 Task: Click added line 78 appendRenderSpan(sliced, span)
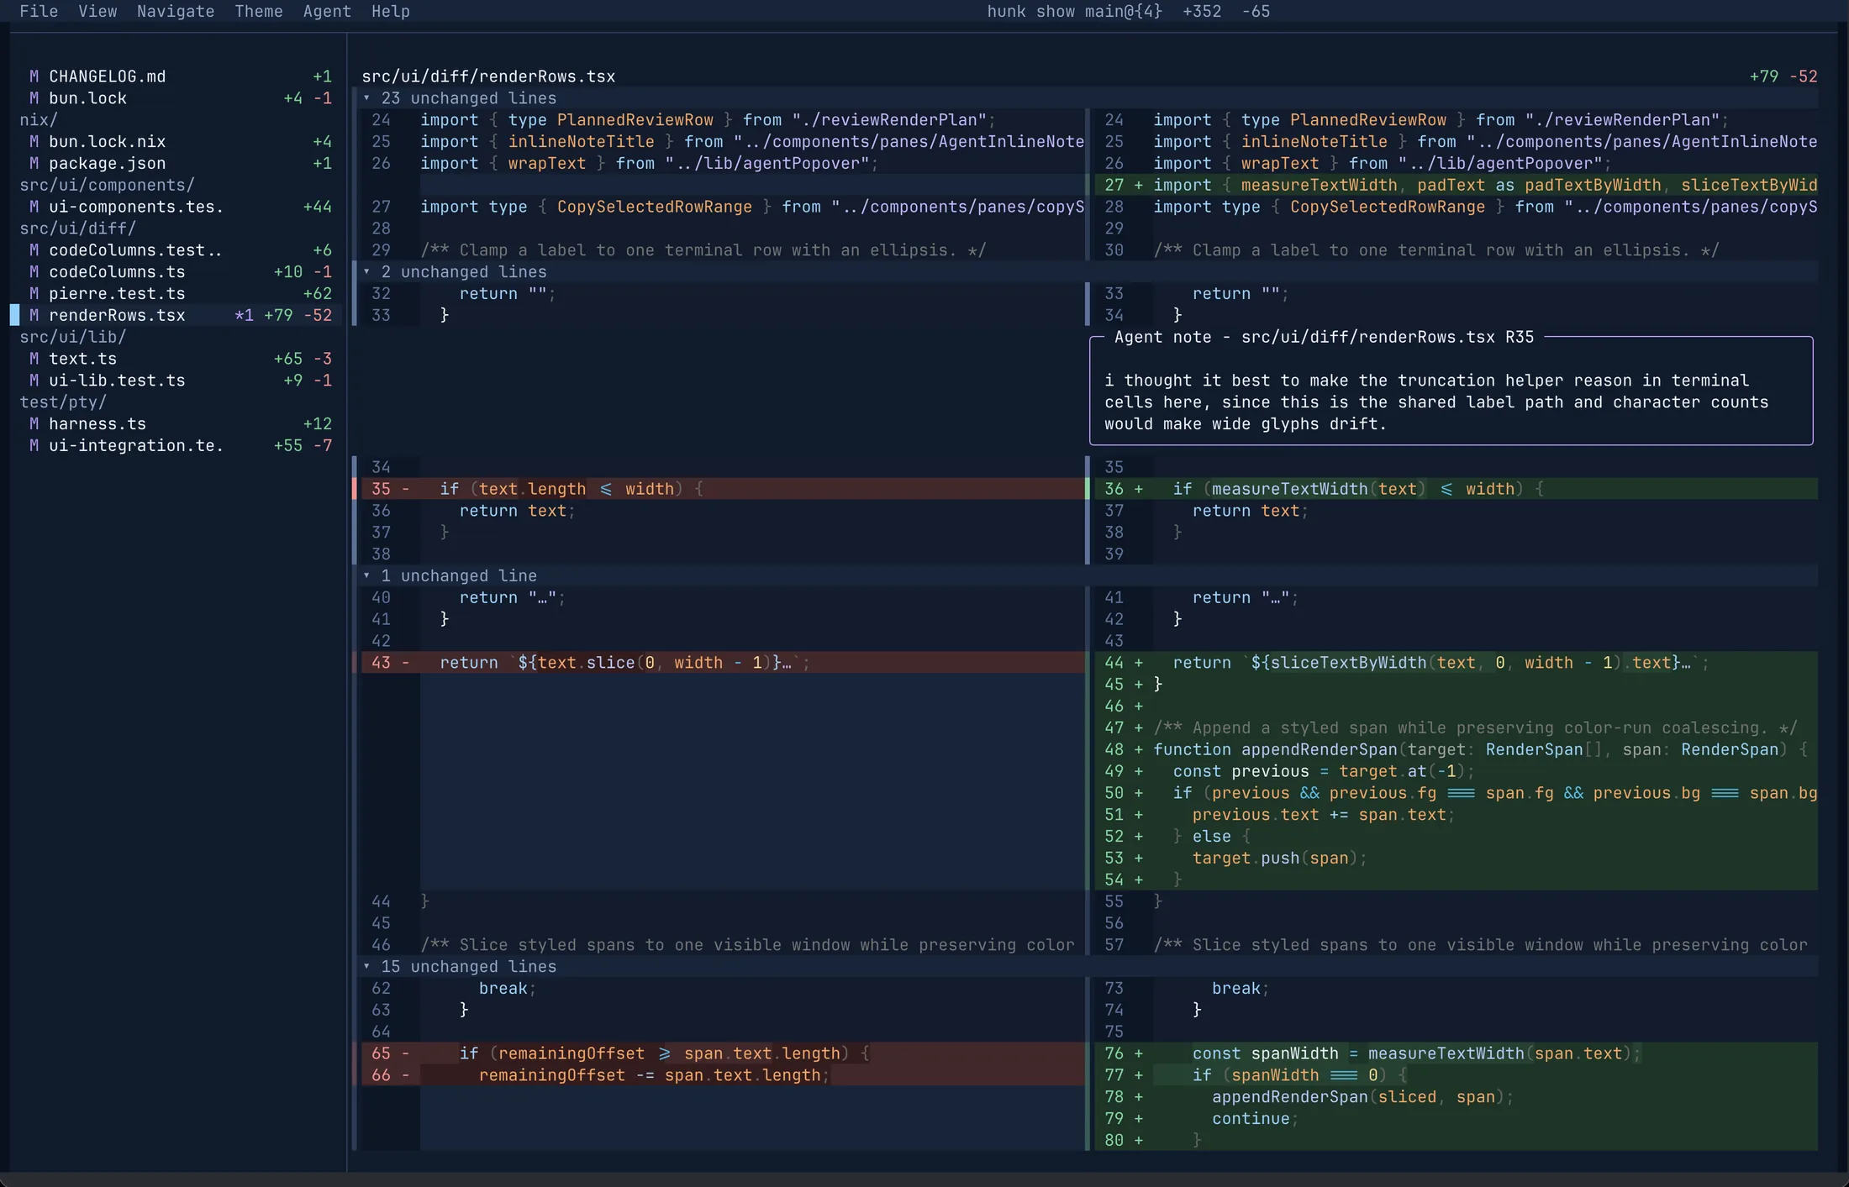pyautogui.click(x=1456, y=1097)
